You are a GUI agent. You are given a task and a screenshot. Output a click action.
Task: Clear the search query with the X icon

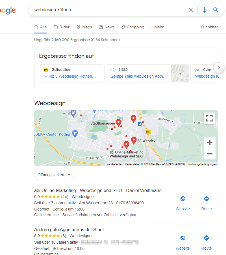191,10
